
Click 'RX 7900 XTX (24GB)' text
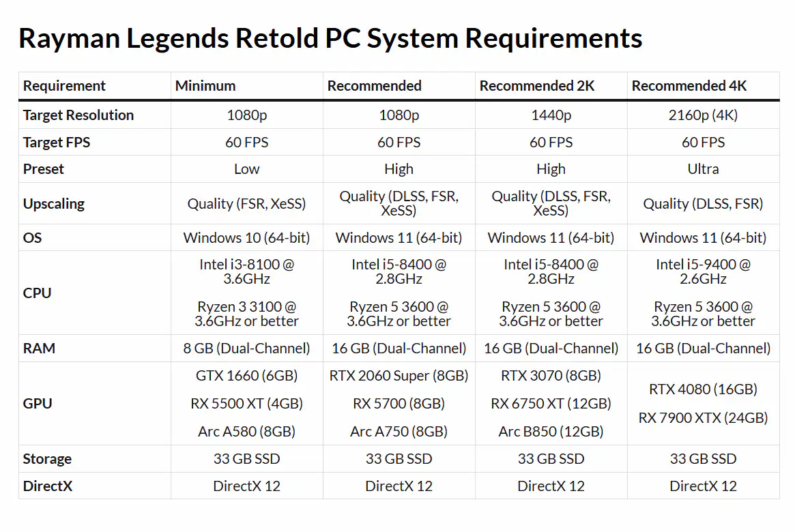click(x=704, y=418)
